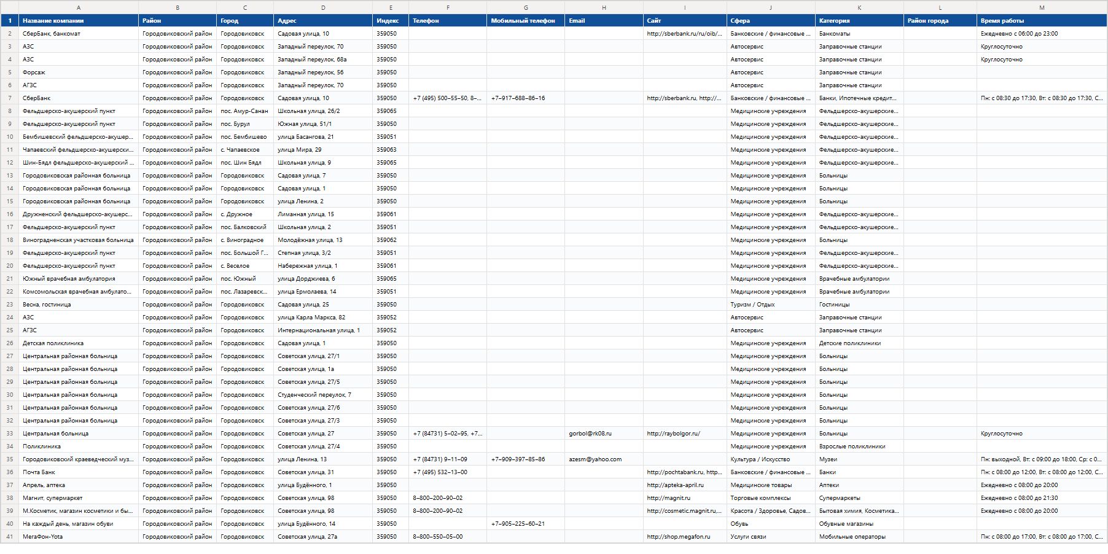Select mobile number +7-905-225-60-21
The height and width of the screenshot is (554, 1108).
526,524
